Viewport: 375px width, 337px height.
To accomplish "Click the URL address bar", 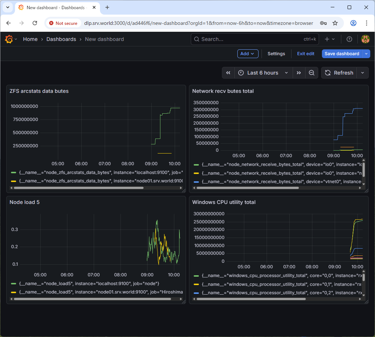I will [x=198, y=23].
